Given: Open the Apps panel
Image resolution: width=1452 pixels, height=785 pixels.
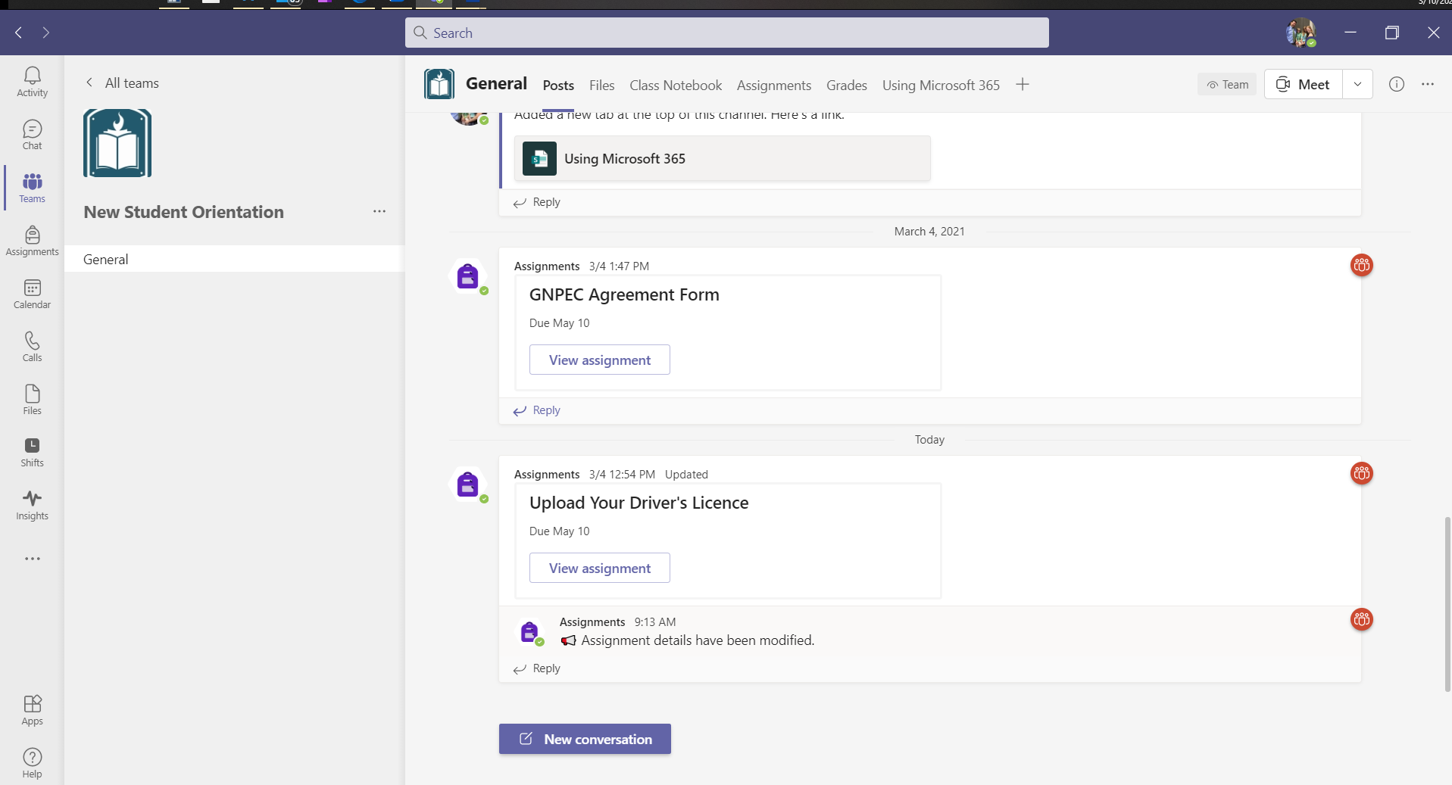Looking at the screenshot, I should (32, 709).
